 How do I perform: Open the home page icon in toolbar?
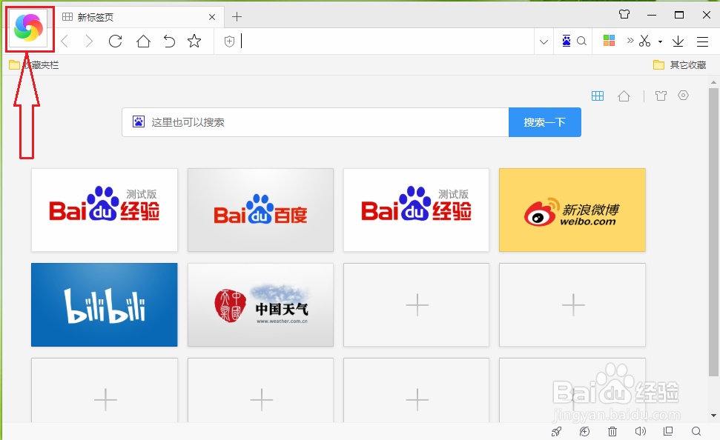(x=143, y=41)
